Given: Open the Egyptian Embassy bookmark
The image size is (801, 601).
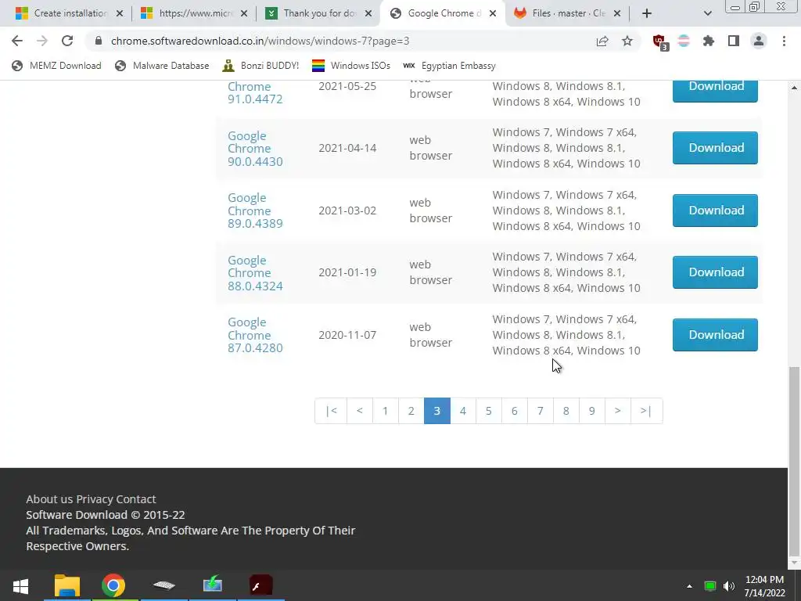Looking at the screenshot, I should click(449, 66).
